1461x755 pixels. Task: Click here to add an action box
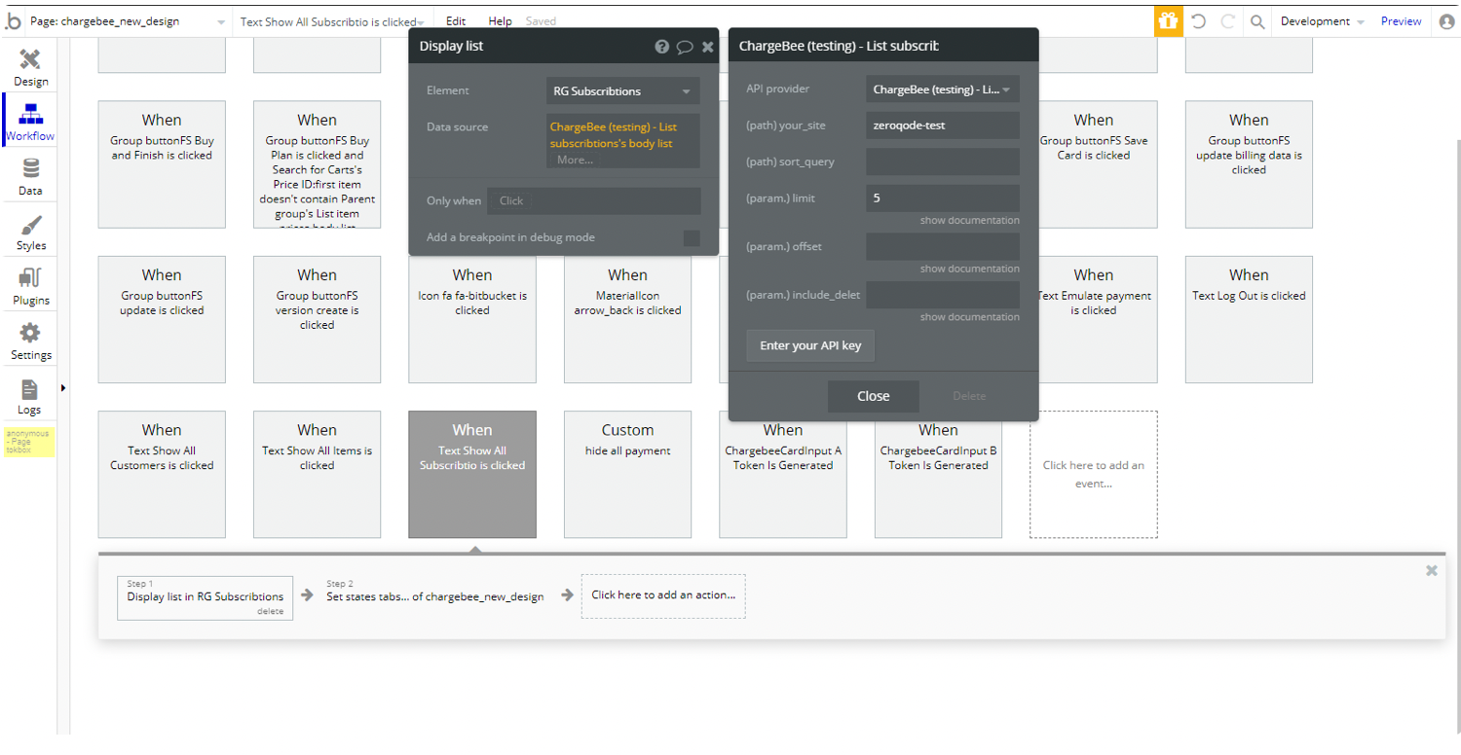(663, 594)
